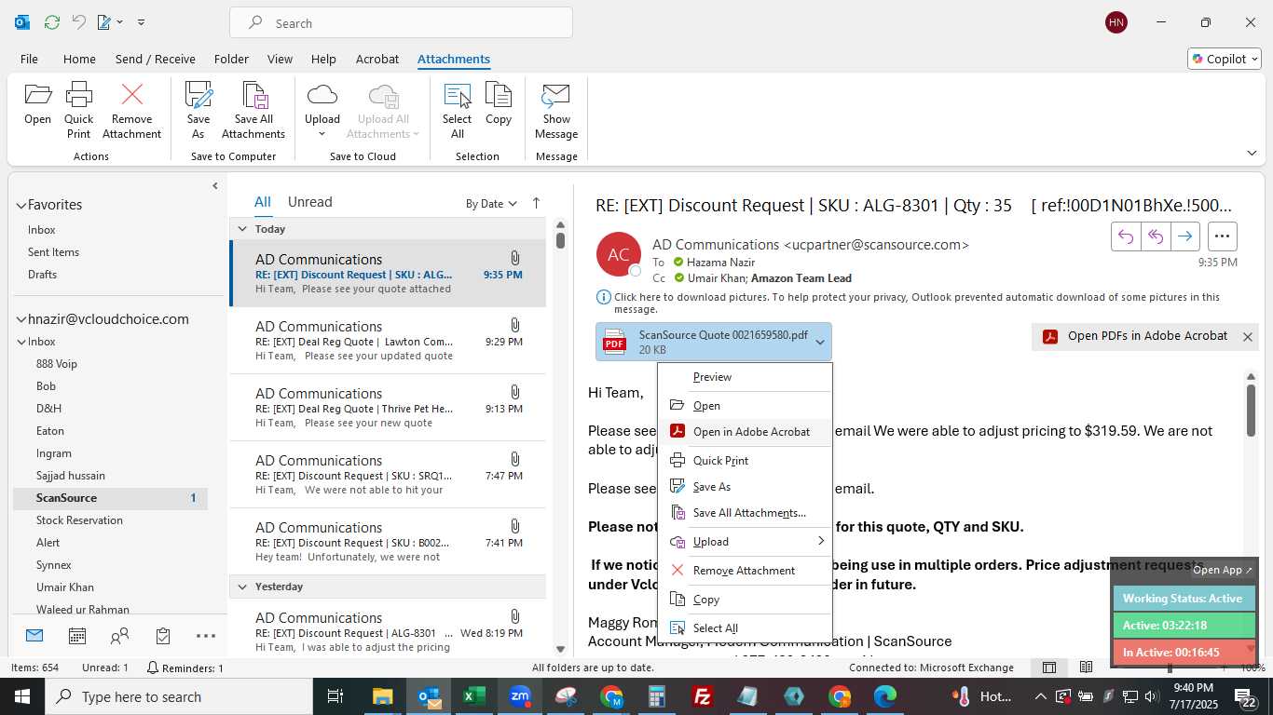
Task: Click the download pictures info bar
Action: click(x=916, y=303)
